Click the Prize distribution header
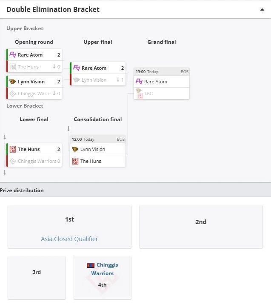Viewport: 271px width, 307px height. pos(22,190)
